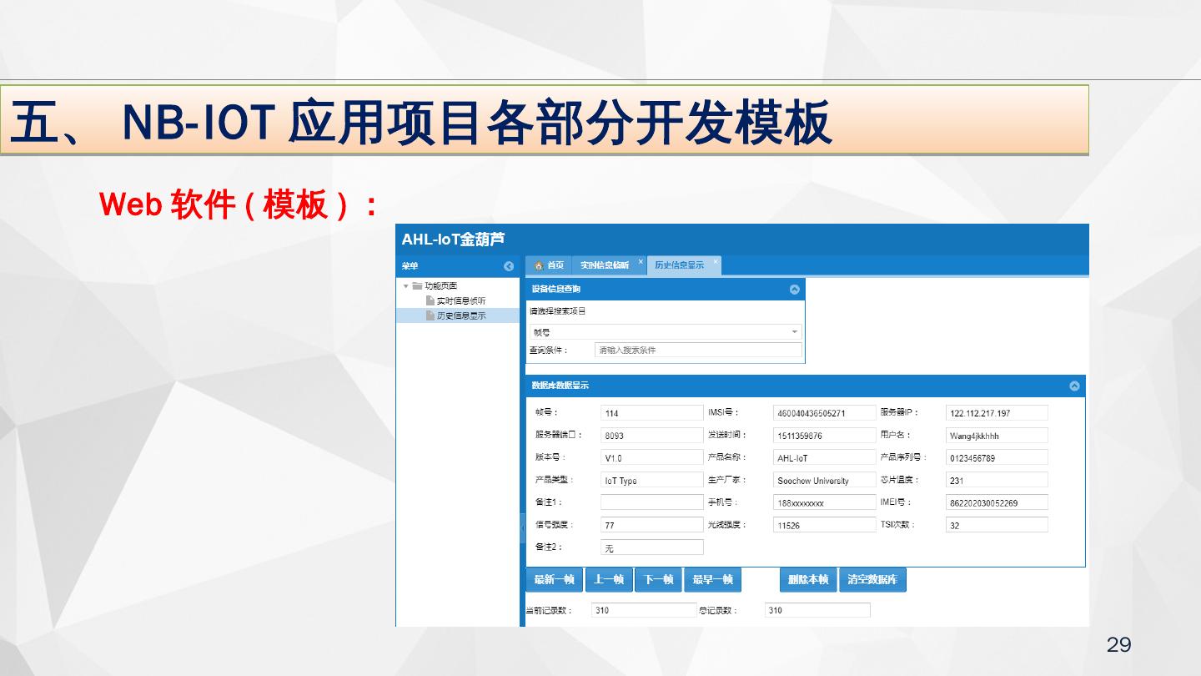Click the 用户名 field

[x=997, y=436]
